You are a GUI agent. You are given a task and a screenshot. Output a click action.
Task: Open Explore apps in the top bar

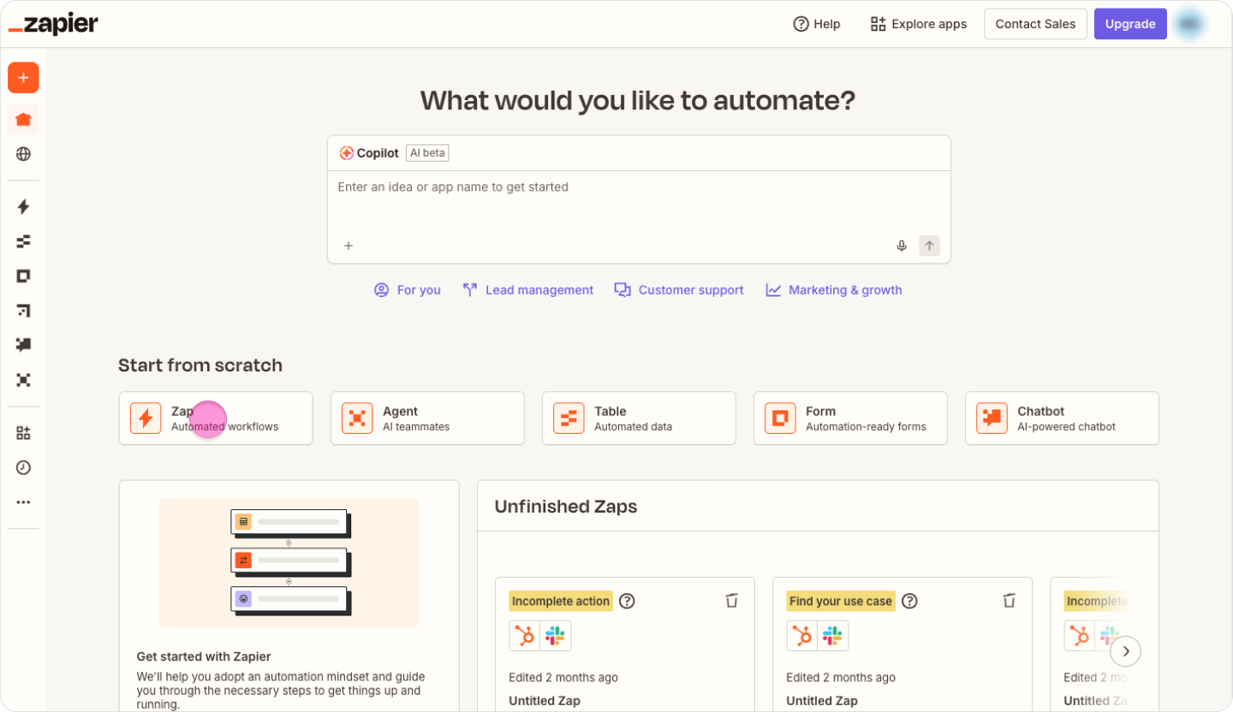coord(918,24)
